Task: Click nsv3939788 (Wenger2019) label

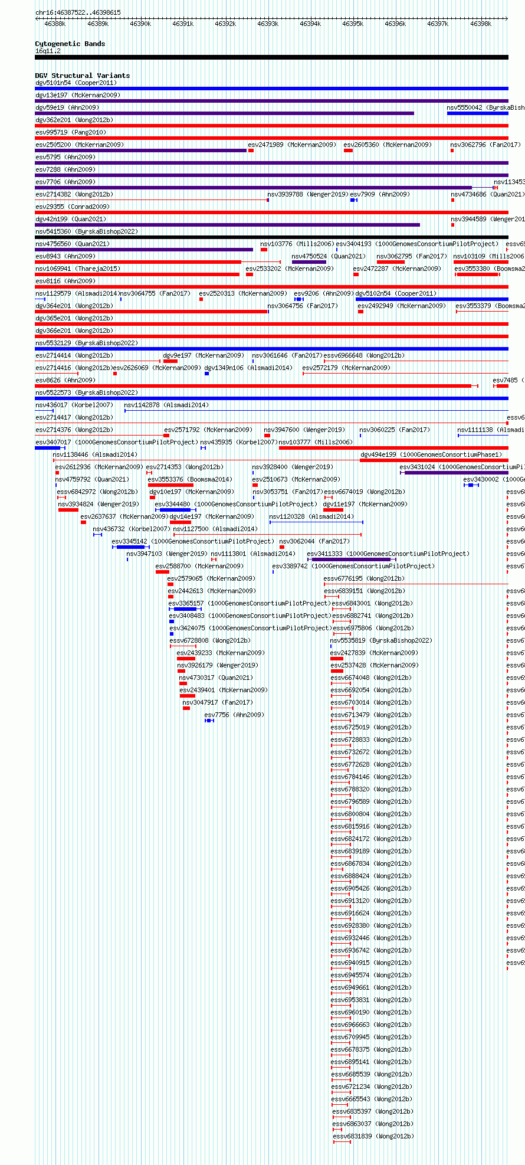Action: (308, 194)
